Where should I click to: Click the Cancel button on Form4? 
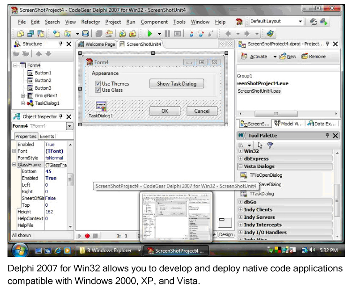202,111
